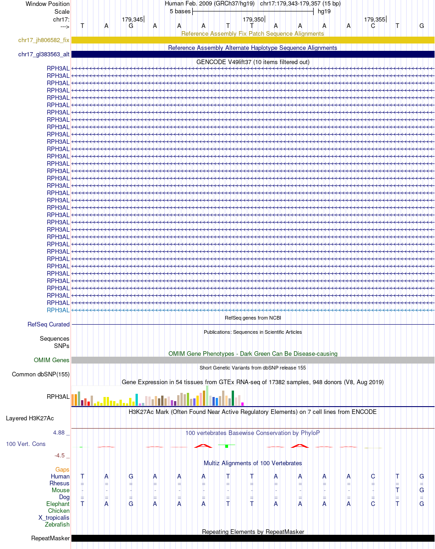435x549 pixels.
Task: Open the GENCODE V49lift37 track title
Action: pyautogui.click(x=253, y=62)
